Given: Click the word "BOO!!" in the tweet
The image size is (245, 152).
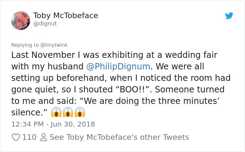Looking at the screenshot, I should [132, 89].
